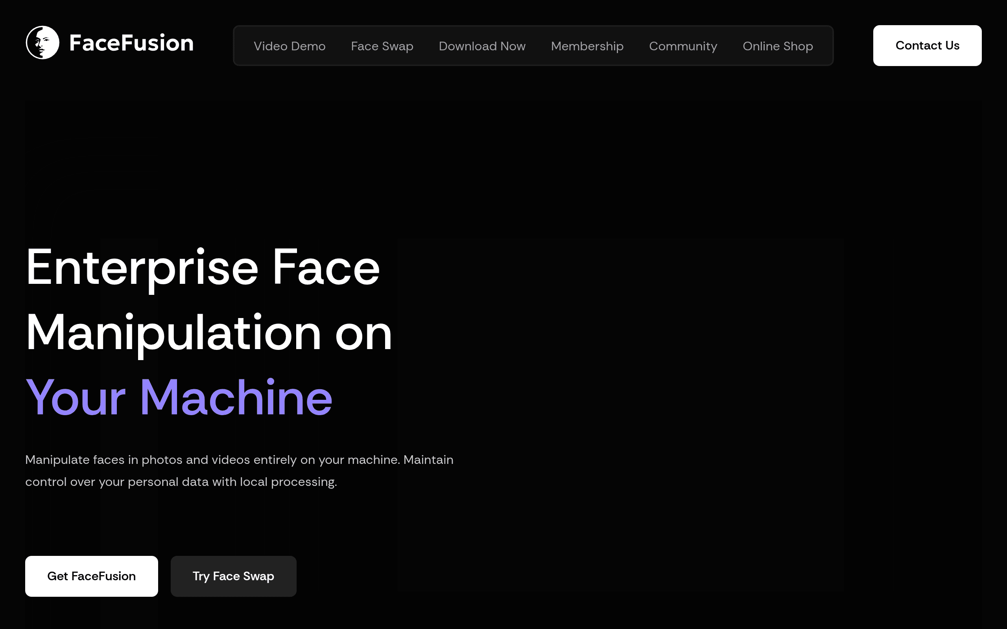The width and height of the screenshot is (1007, 629).
Task: Open the Video Demo nav item
Action: (x=290, y=46)
